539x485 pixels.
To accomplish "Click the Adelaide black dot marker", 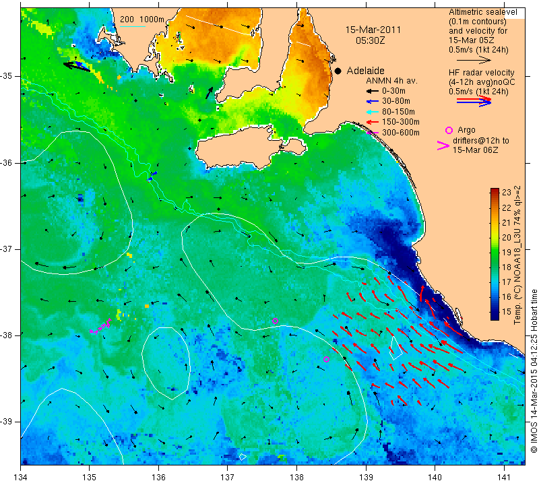I will (338, 71).
